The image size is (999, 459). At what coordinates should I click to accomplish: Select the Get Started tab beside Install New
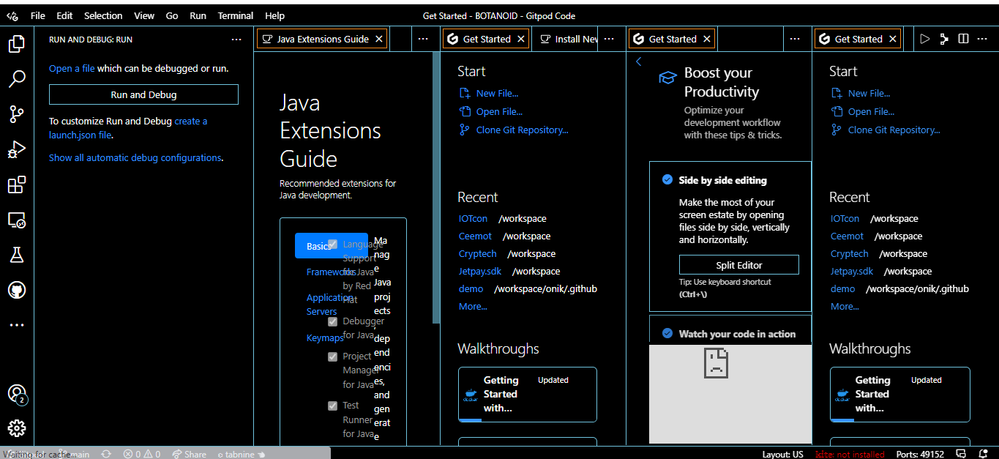click(x=486, y=39)
